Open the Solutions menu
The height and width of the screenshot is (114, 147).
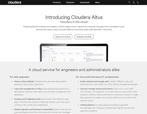[x=70, y=3]
